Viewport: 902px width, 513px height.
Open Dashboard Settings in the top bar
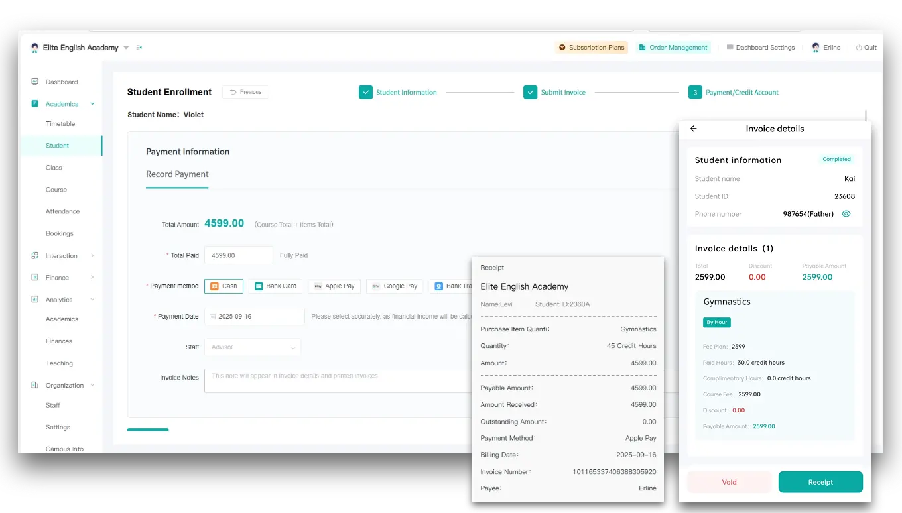pos(761,47)
